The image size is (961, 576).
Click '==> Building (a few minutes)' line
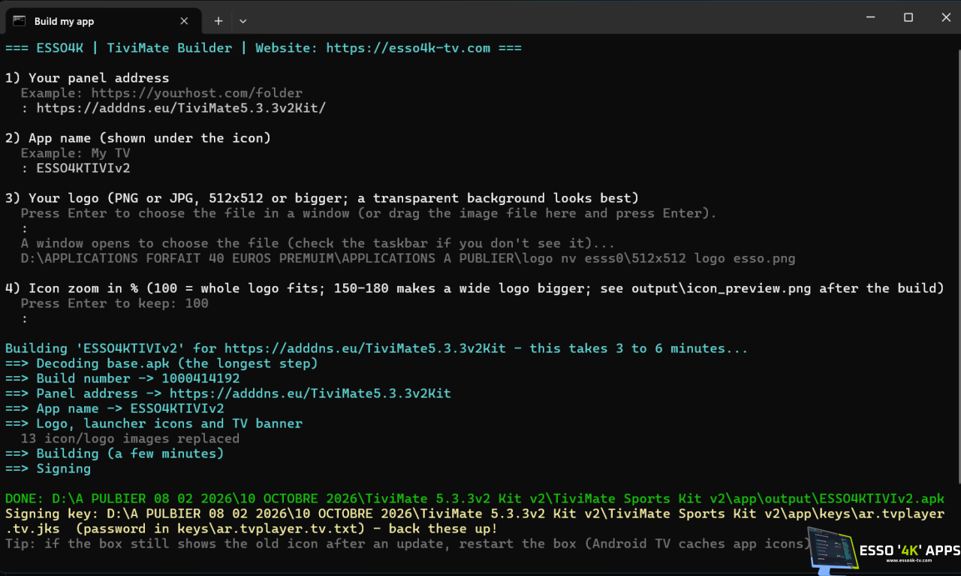[115, 454]
